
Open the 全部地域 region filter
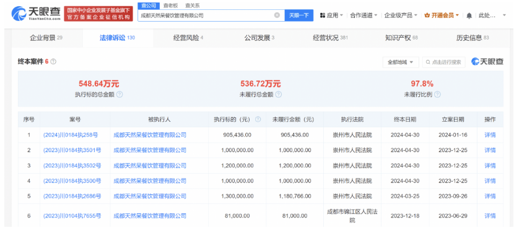tap(401, 62)
